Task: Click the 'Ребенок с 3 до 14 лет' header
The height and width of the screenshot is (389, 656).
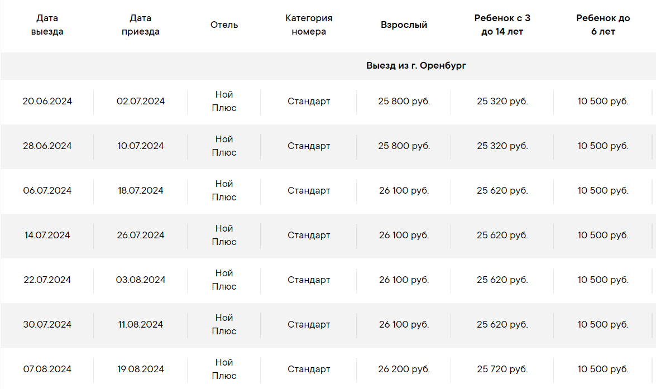Action: 502,25
